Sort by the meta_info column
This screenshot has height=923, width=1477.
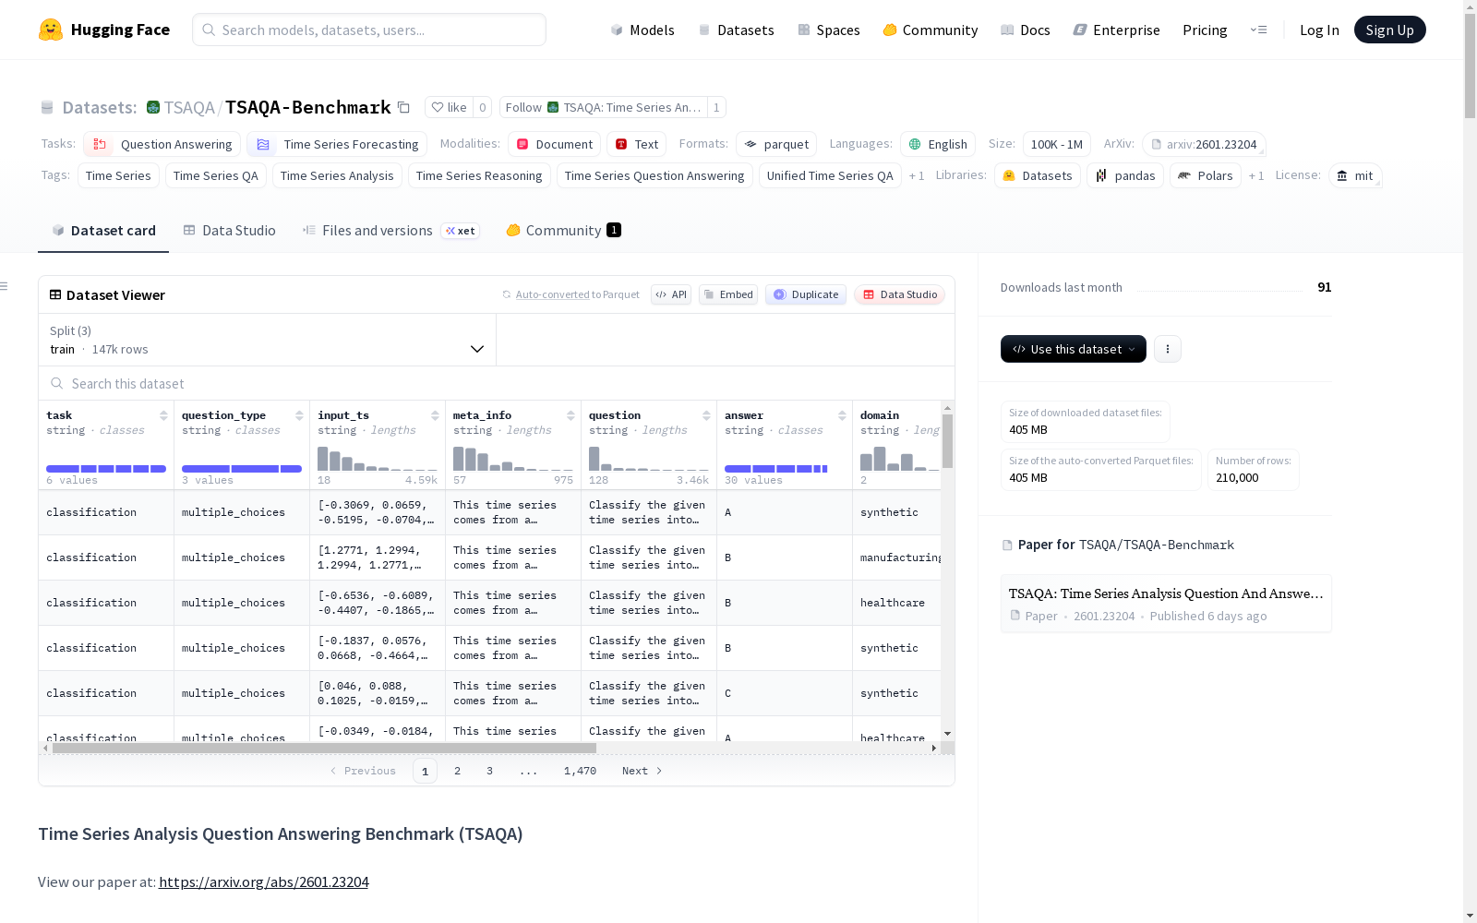[x=570, y=415]
